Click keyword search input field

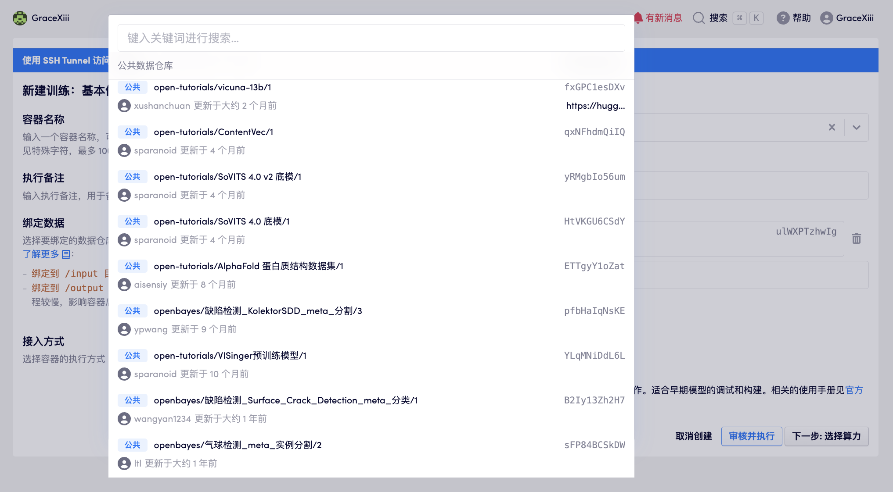point(371,38)
